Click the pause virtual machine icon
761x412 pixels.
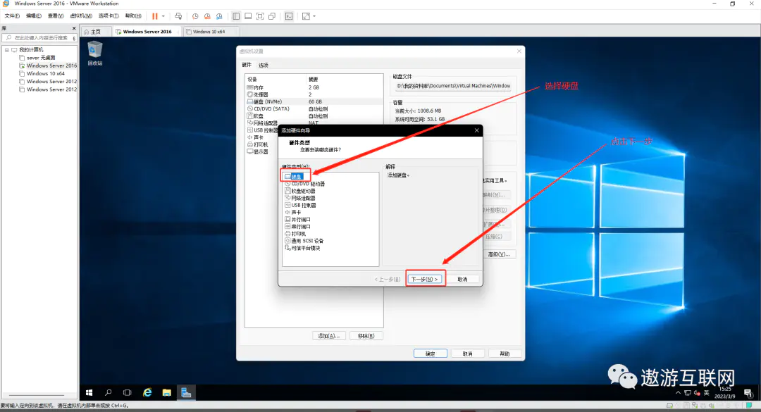click(x=154, y=15)
